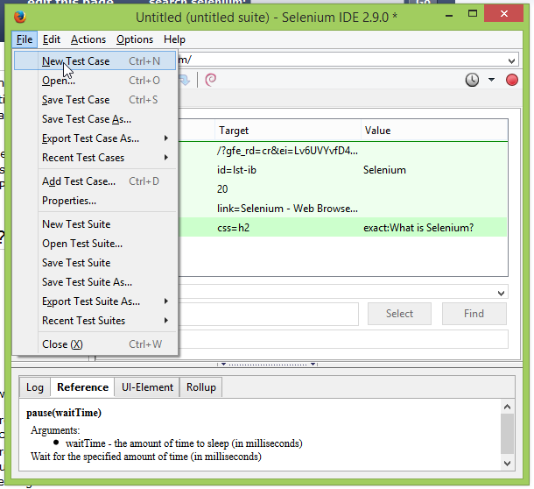This screenshot has height=489, width=534.
Task: Switch to the Rollup tab
Action: click(x=201, y=387)
